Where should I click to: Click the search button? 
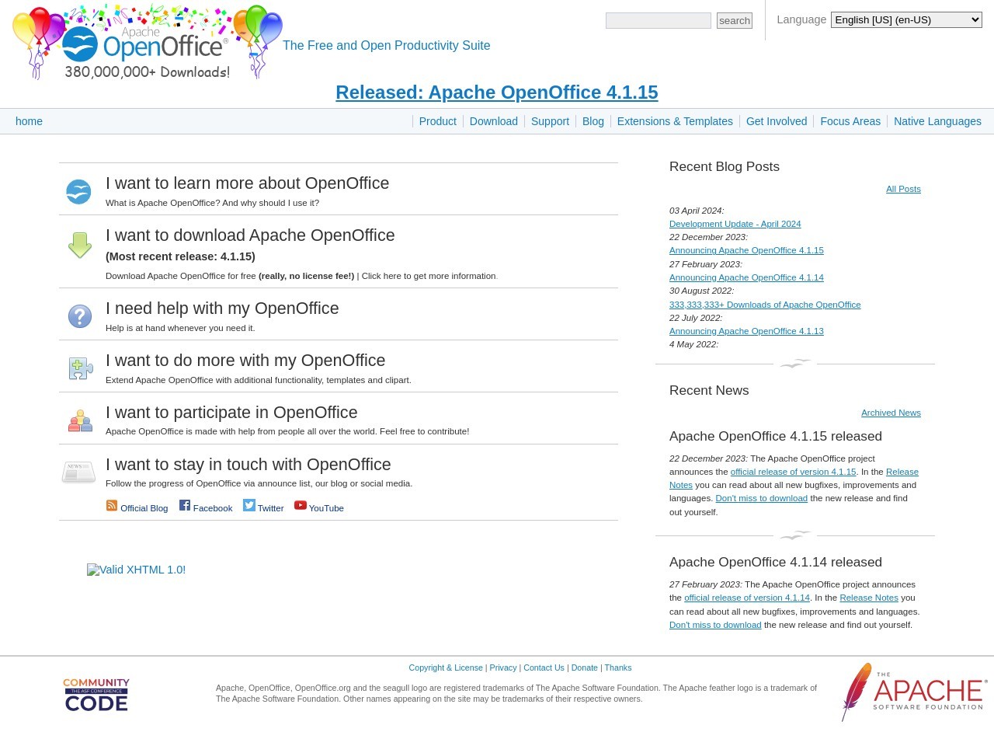(x=735, y=21)
